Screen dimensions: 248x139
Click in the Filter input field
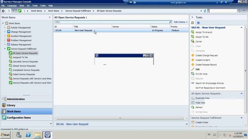(x=112, y=22)
